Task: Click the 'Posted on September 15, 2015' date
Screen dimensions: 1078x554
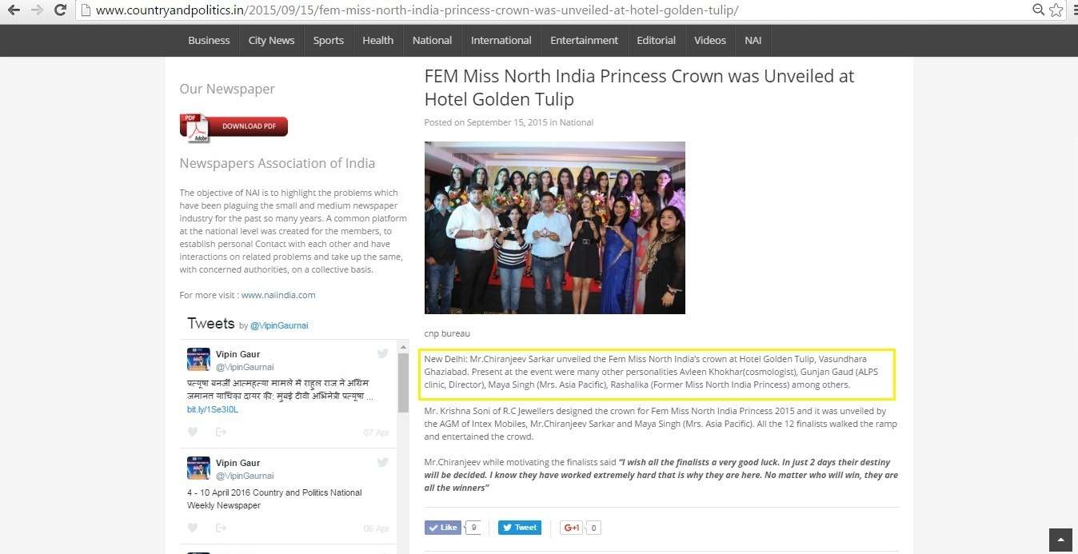Action: tap(486, 122)
